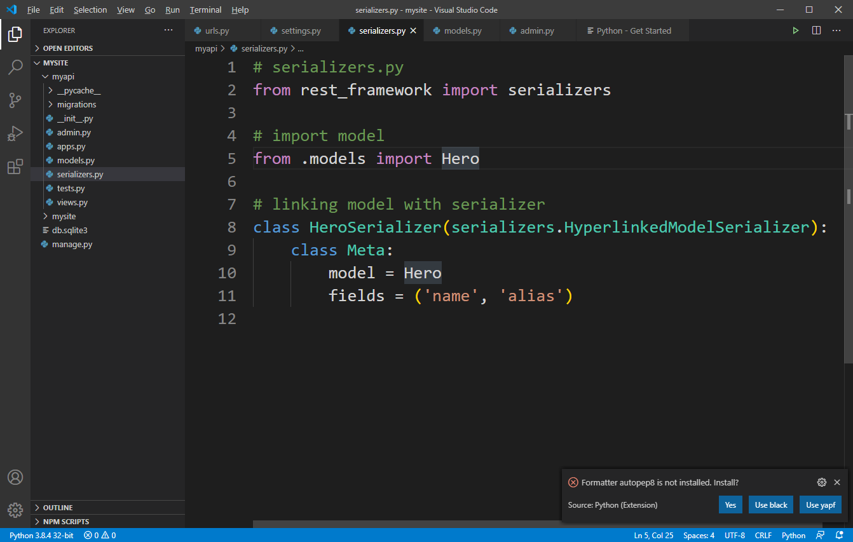853x542 pixels.
Task: Click CRLF end of line selector
Action: (x=763, y=536)
